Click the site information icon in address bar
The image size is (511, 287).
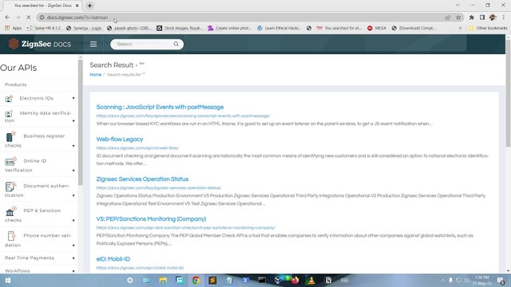coord(42,18)
